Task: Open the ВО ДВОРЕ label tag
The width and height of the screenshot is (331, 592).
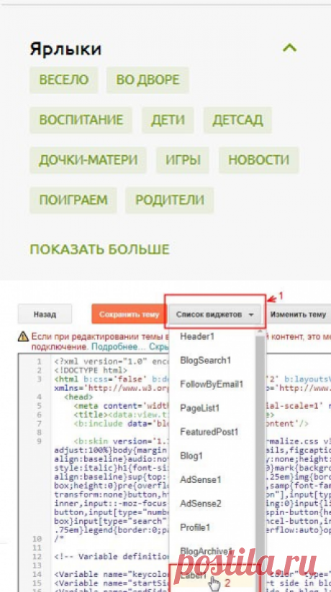Action: [148, 80]
